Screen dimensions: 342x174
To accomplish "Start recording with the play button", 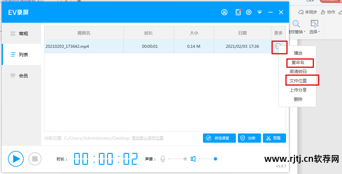I will tap(16, 159).
